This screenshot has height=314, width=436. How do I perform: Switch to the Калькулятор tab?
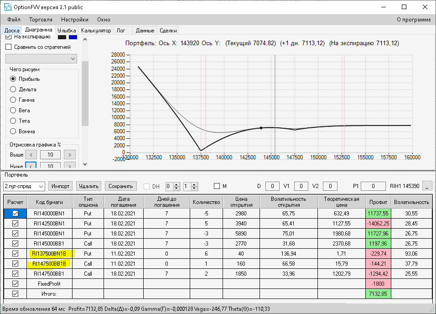tap(96, 30)
